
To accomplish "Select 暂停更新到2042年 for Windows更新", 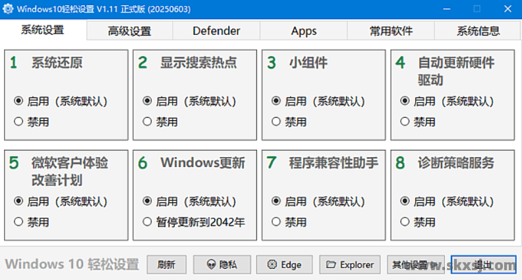I will tap(147, 222).
